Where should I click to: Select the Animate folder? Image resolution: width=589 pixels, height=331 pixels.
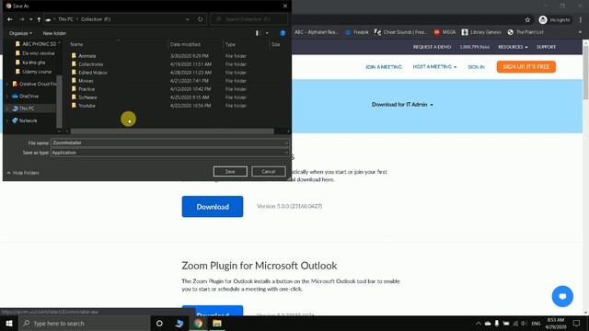87,56
